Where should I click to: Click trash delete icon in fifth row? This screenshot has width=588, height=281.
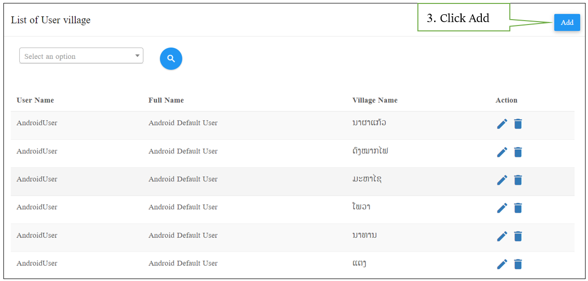click(518, 236)
